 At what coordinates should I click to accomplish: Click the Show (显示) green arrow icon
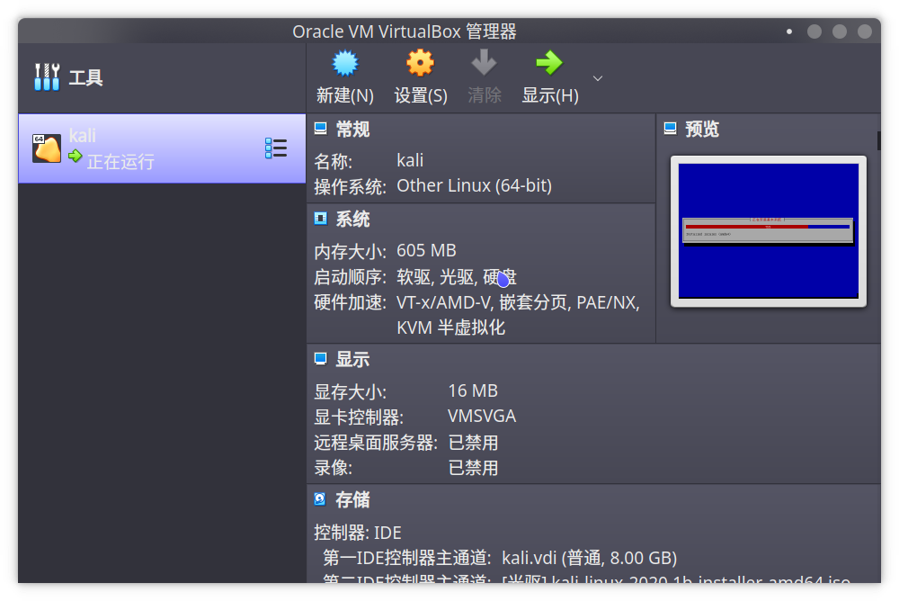pos(549,63)
